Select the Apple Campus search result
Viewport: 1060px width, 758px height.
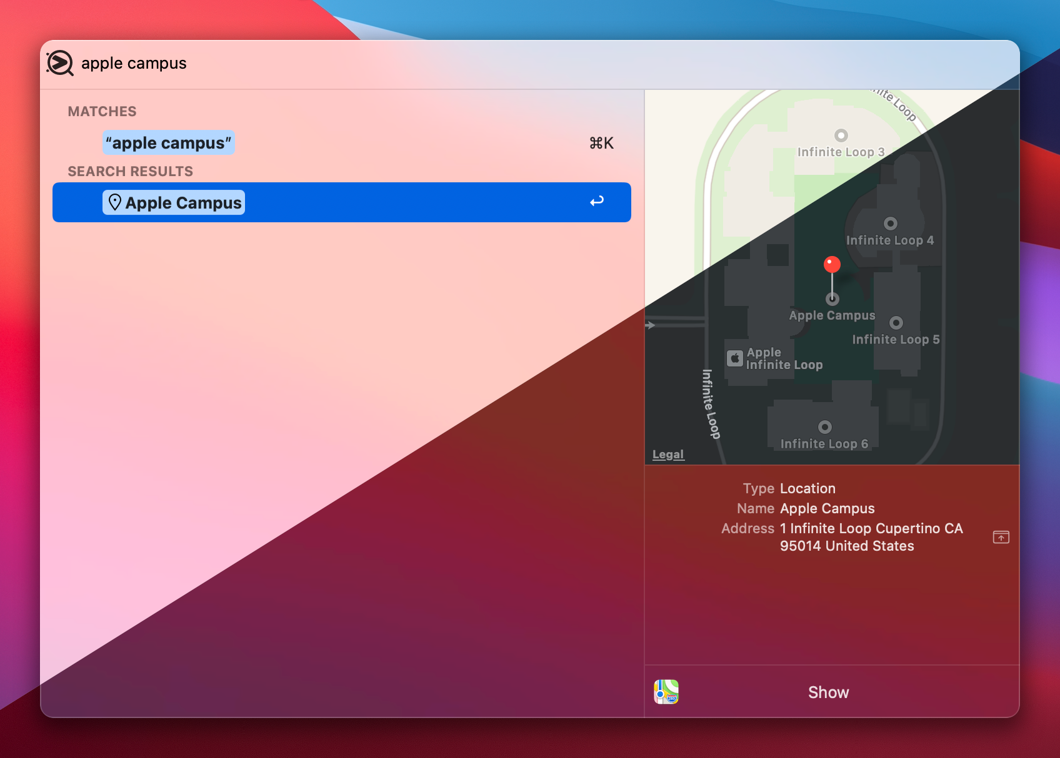pyautogui.click(x=342, y=202)
